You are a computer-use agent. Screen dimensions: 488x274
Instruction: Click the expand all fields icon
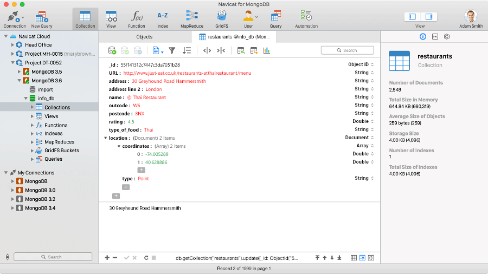coord(207,50)
